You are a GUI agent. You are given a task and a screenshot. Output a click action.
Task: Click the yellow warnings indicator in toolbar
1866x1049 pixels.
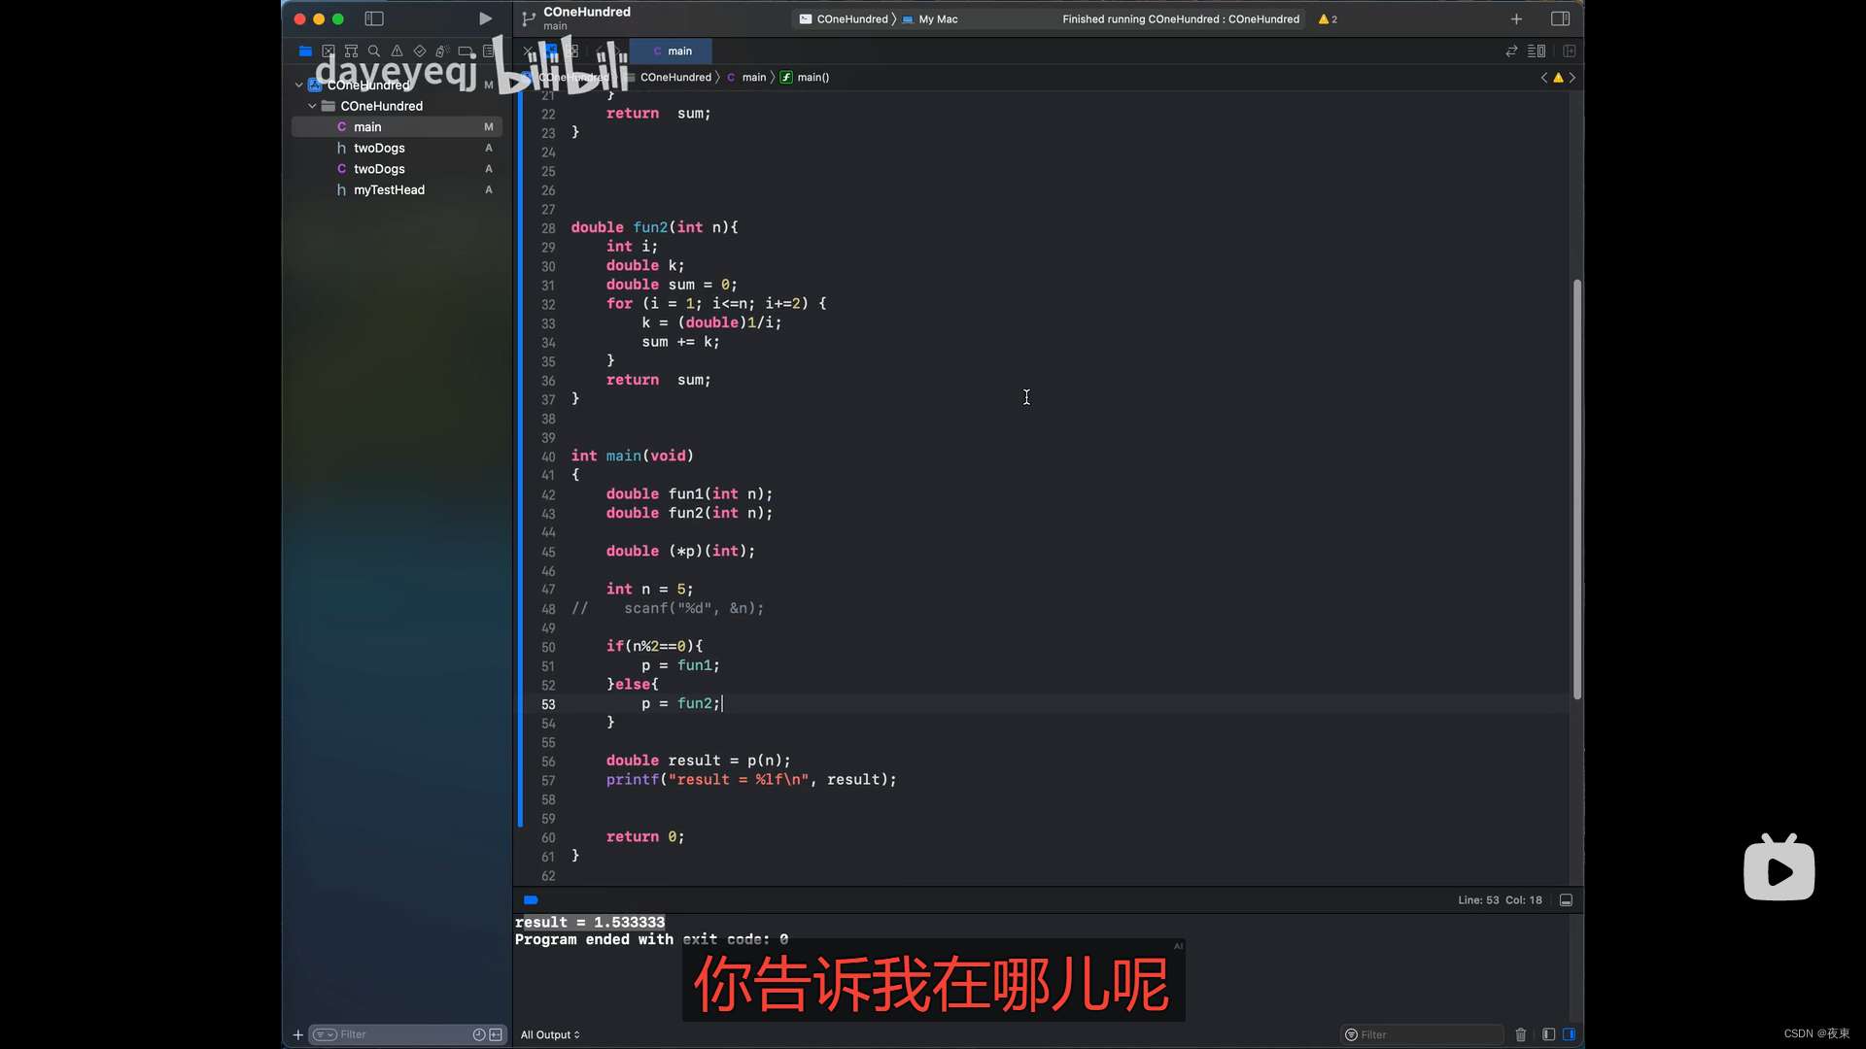click(x=1328, y=19)
